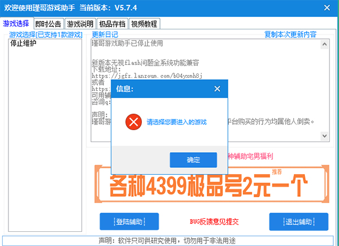Click the 游戏选择[已支持1款游戏] label
Image resolution: width=339 pixels, height=246 pixels.
point(46,34)
